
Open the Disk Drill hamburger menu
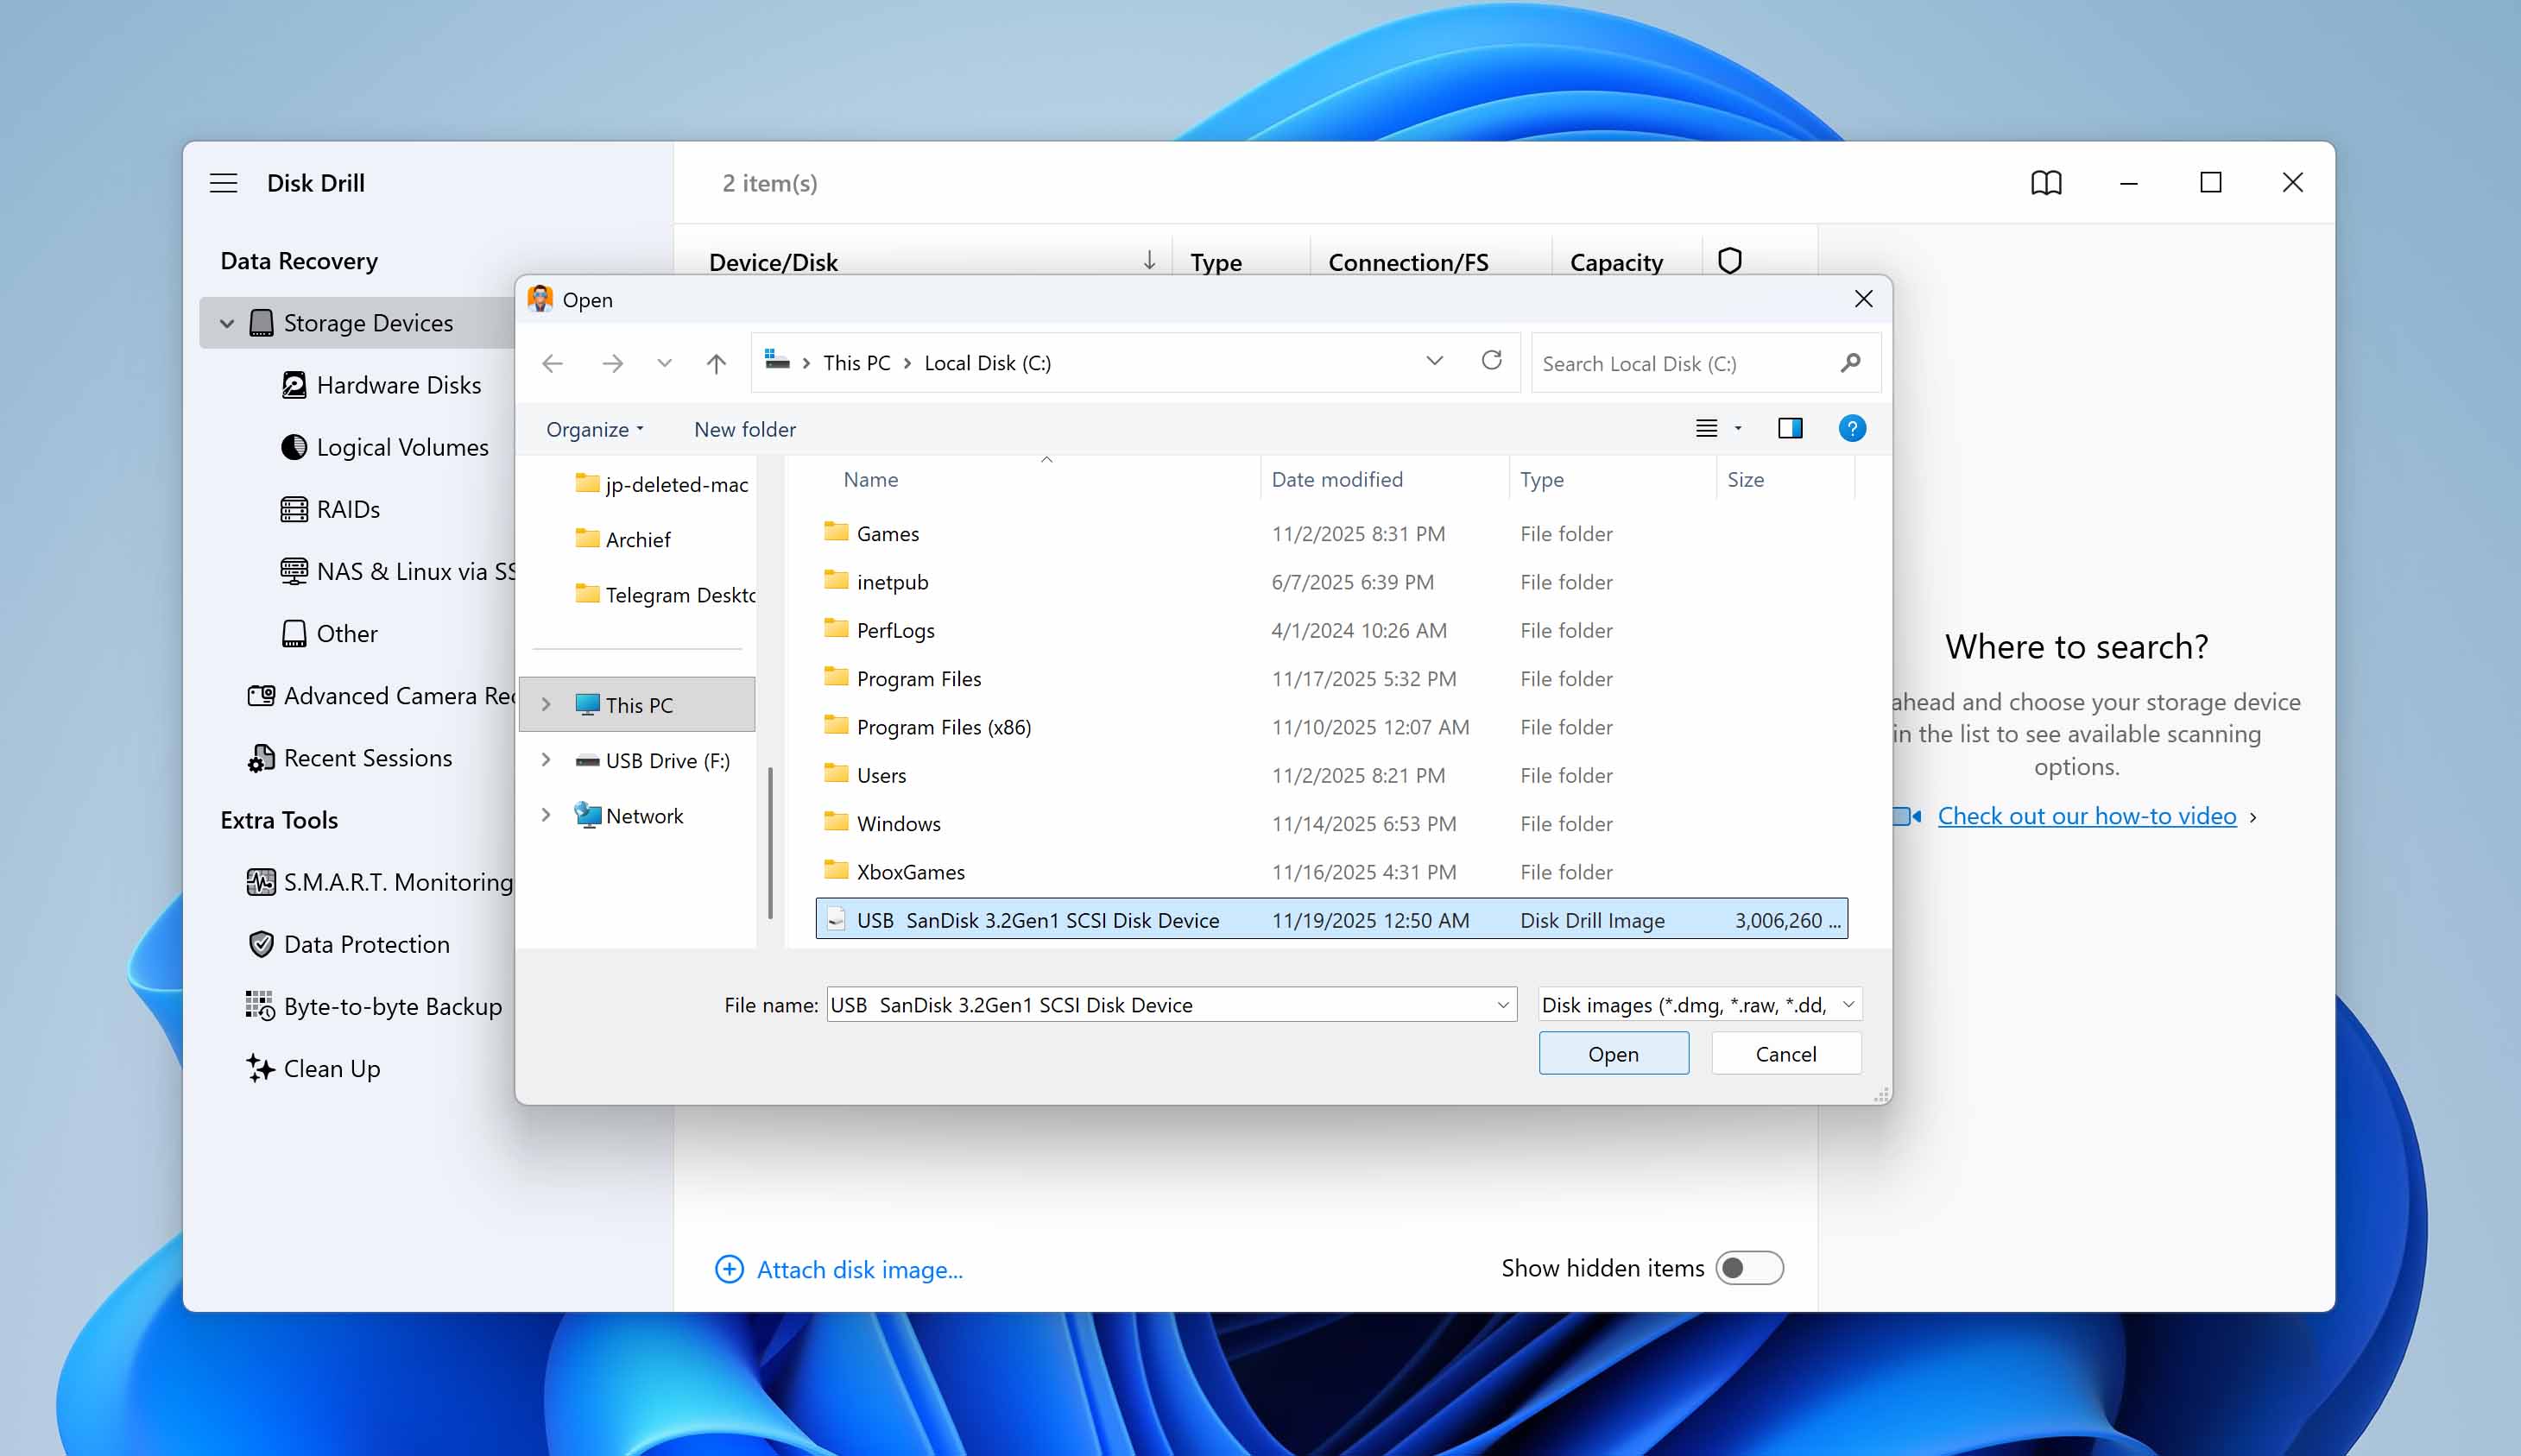223,182
